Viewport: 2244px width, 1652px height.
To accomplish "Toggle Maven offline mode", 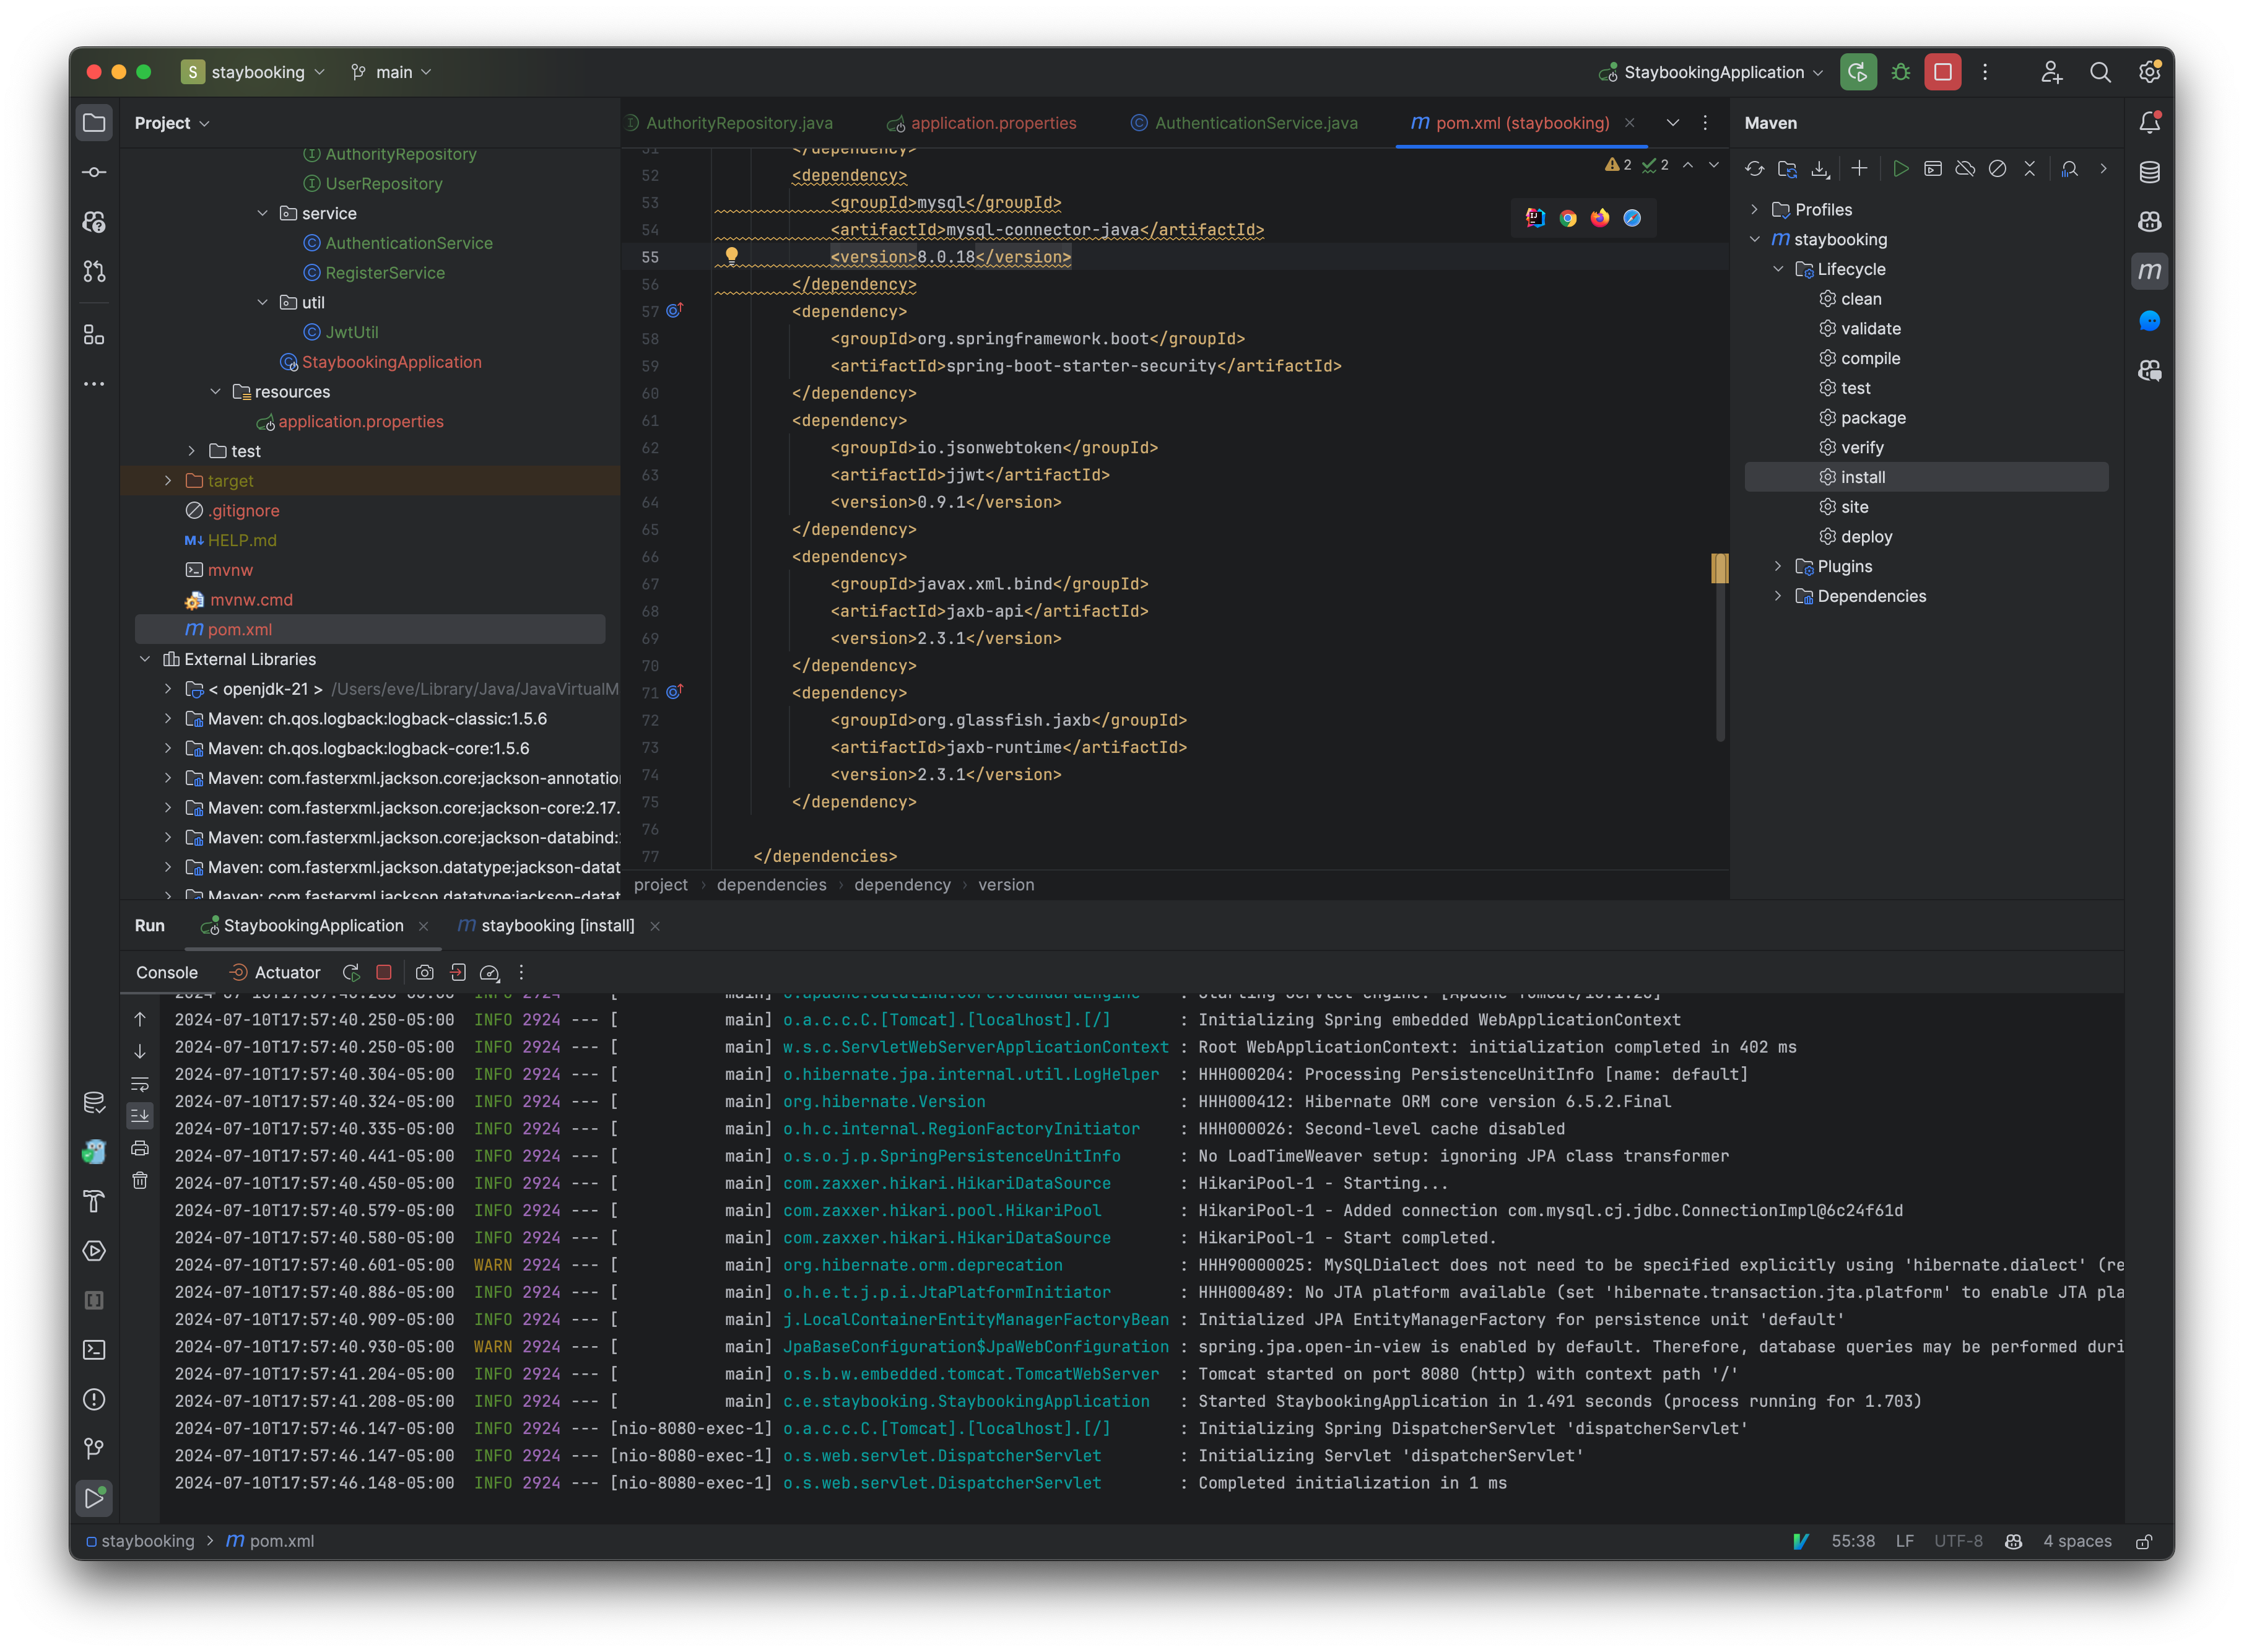I will pos(1965,170).
